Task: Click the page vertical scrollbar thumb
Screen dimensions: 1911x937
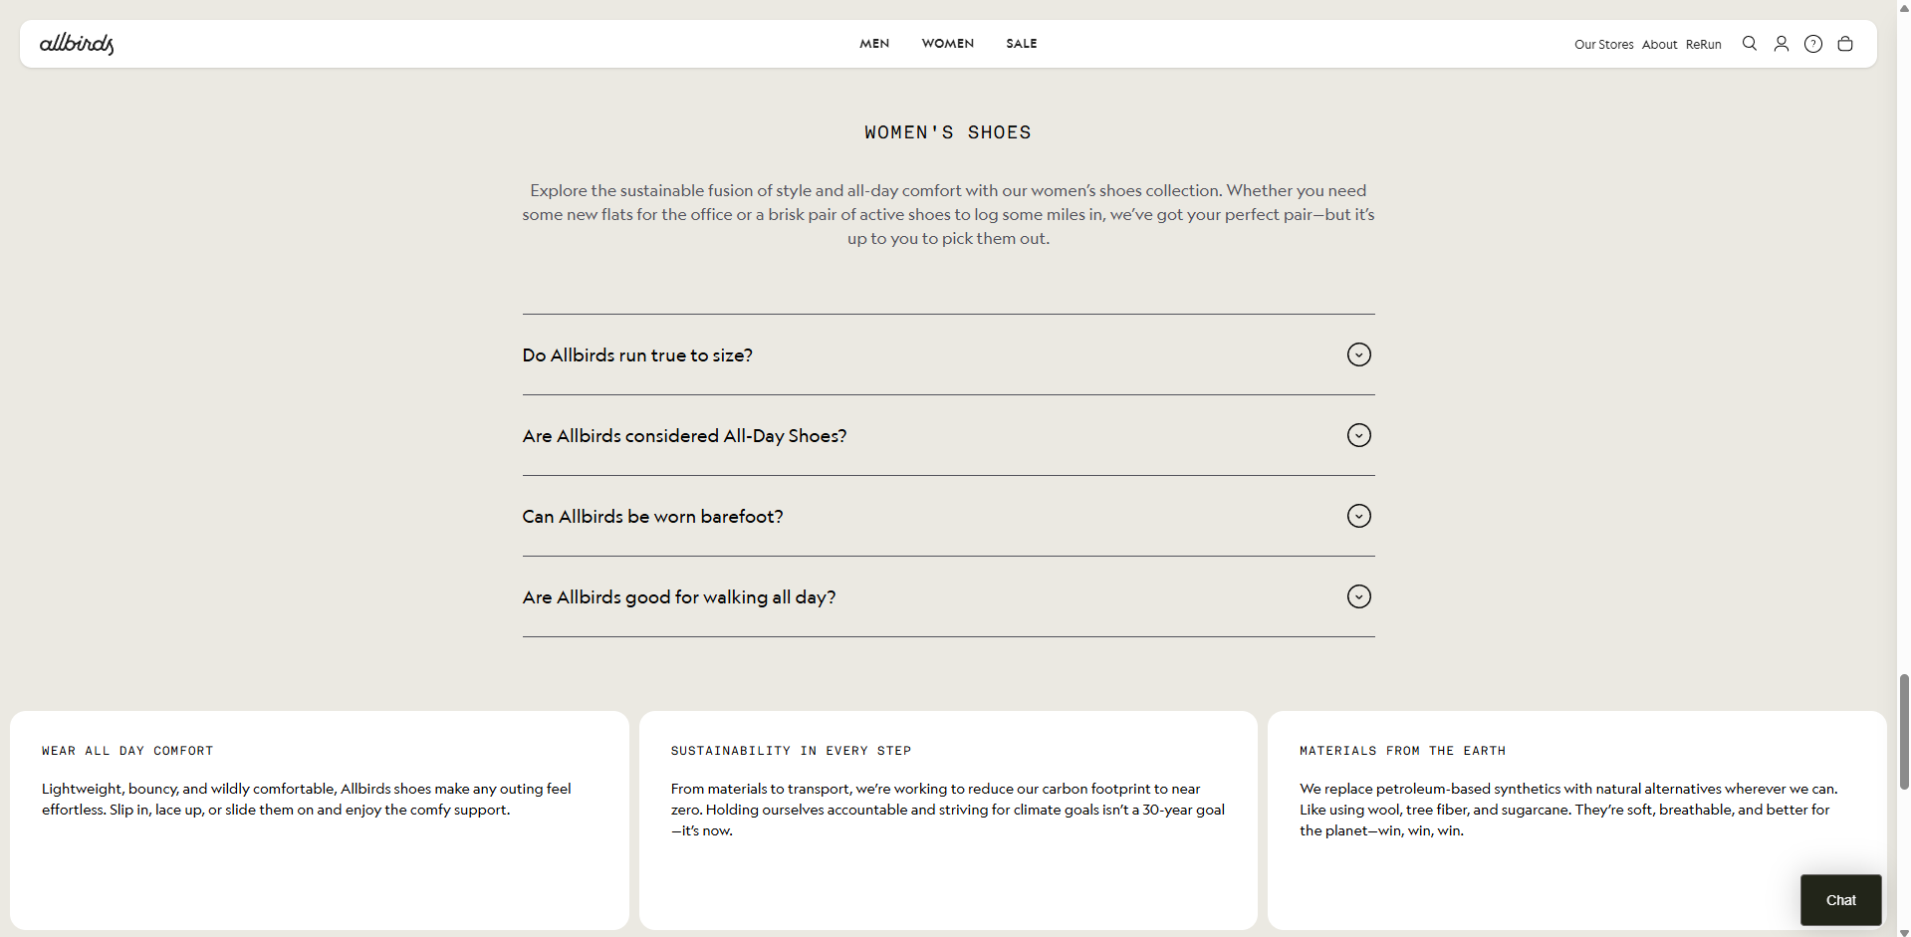Action: click(1904, 732)
